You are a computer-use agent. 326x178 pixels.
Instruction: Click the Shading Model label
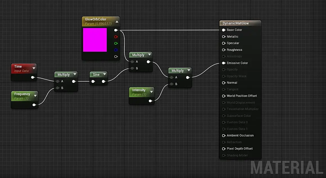[237, 155]
